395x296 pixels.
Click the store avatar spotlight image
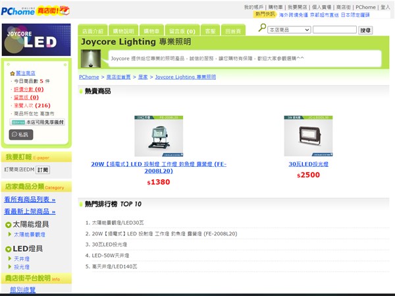91,59
